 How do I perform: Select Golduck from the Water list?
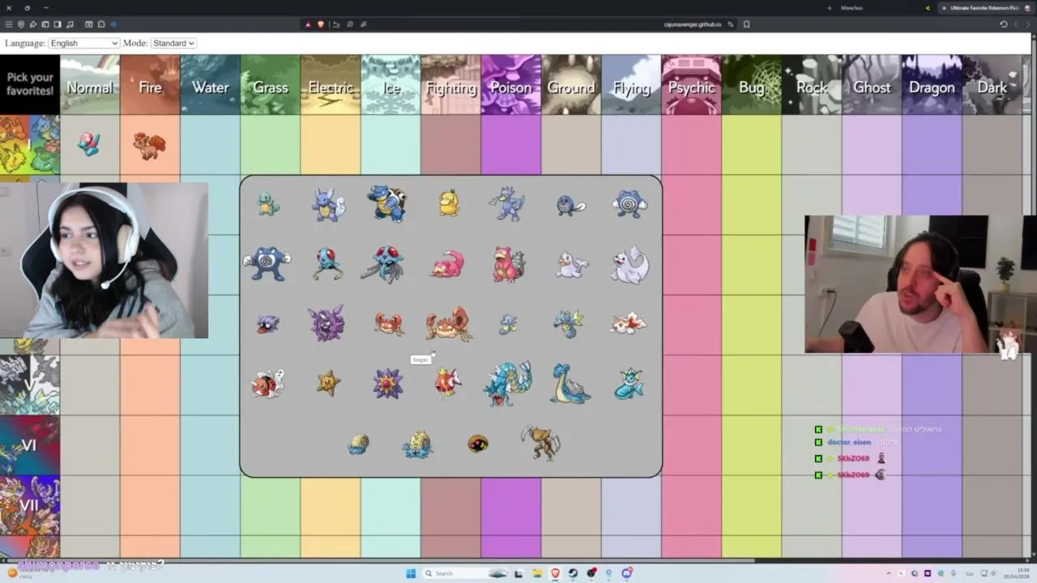pyautogui.click(x=508, y=203)
